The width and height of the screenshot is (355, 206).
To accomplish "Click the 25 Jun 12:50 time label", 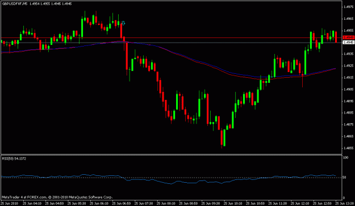I will (x=323, y=203).
